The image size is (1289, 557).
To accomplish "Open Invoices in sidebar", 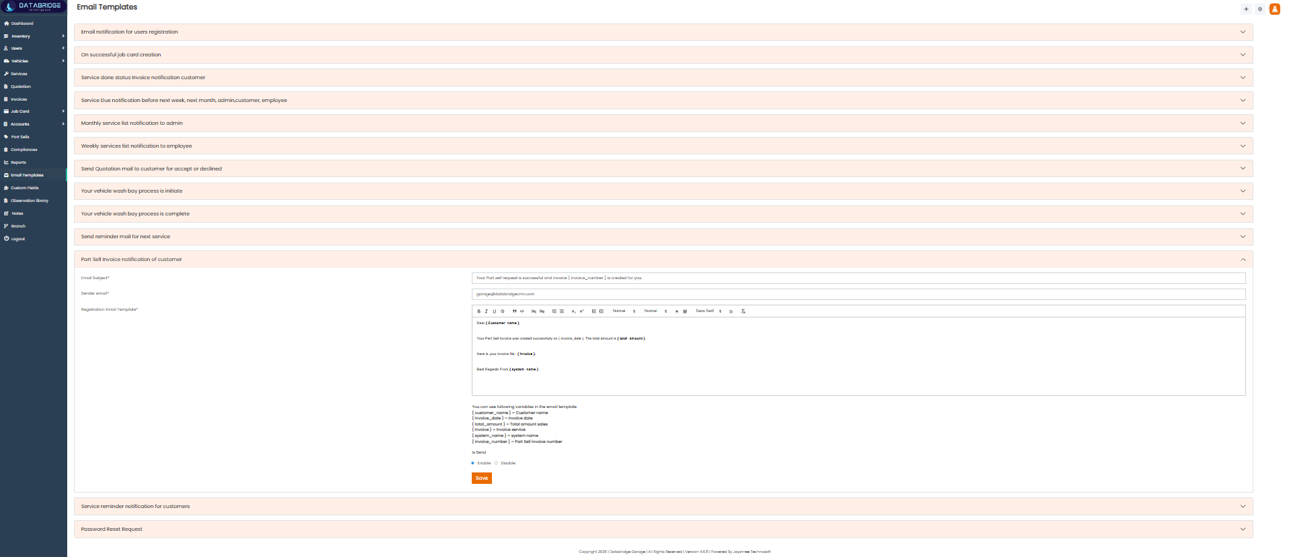I will 33,99.
